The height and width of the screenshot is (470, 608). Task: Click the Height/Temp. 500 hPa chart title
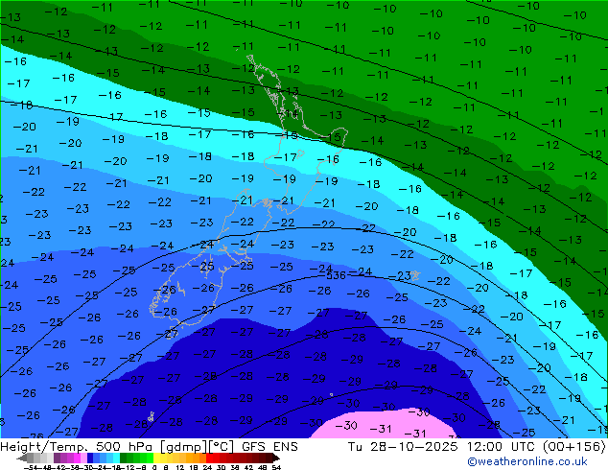coord(149,446)
